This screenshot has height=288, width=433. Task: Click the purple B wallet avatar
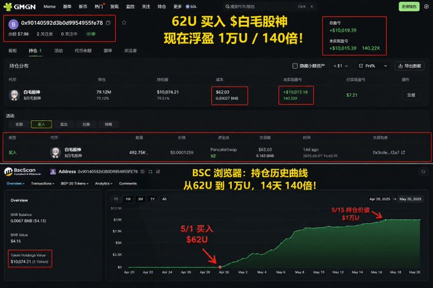click(x=13, y=24)
